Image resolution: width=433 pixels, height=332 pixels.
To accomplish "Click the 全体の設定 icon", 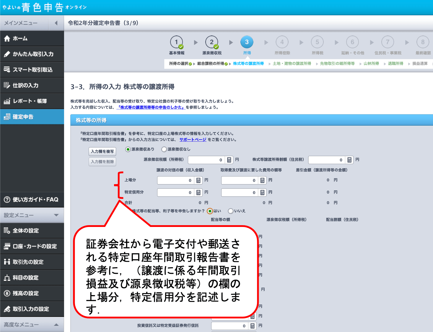I will 7,230.
